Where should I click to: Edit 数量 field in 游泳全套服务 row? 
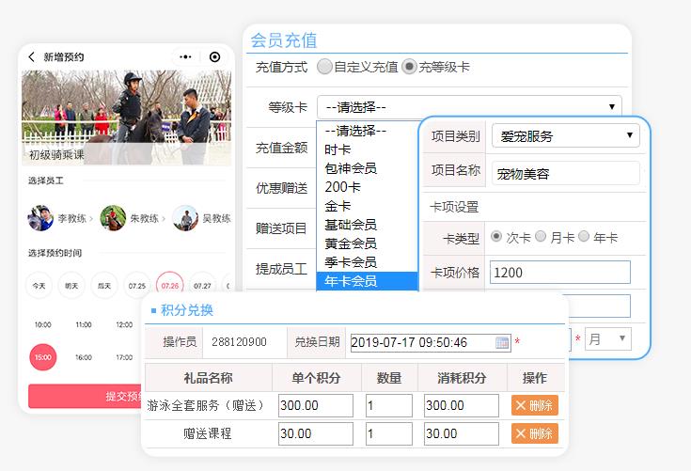[x=389, y=405]
